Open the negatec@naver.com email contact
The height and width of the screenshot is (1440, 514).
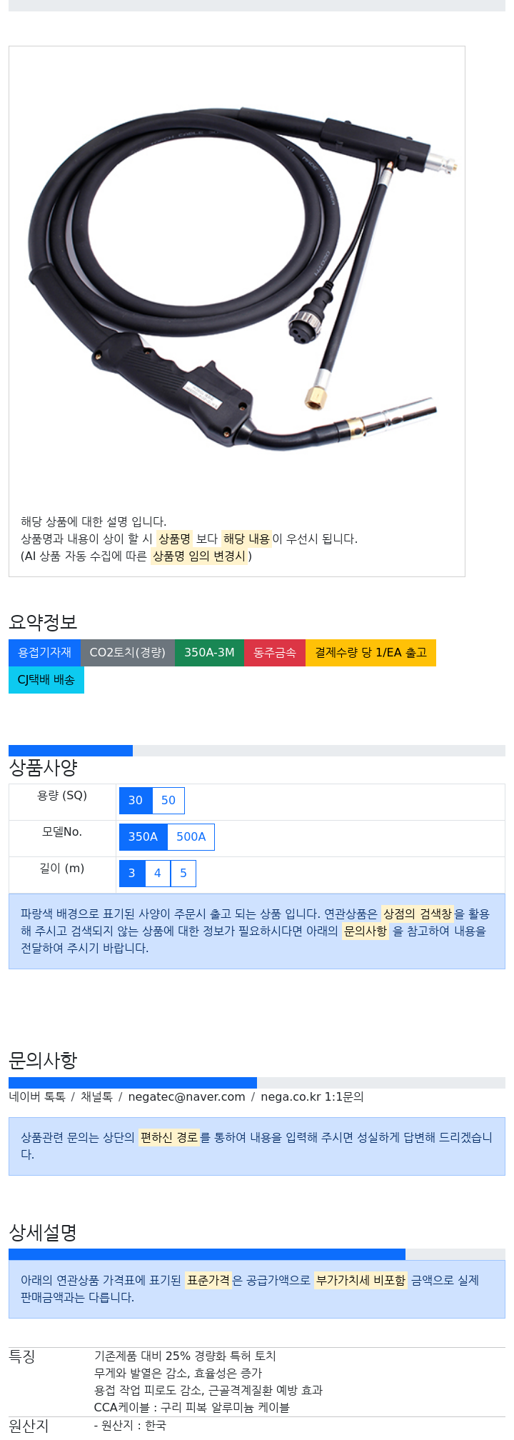186,1097
